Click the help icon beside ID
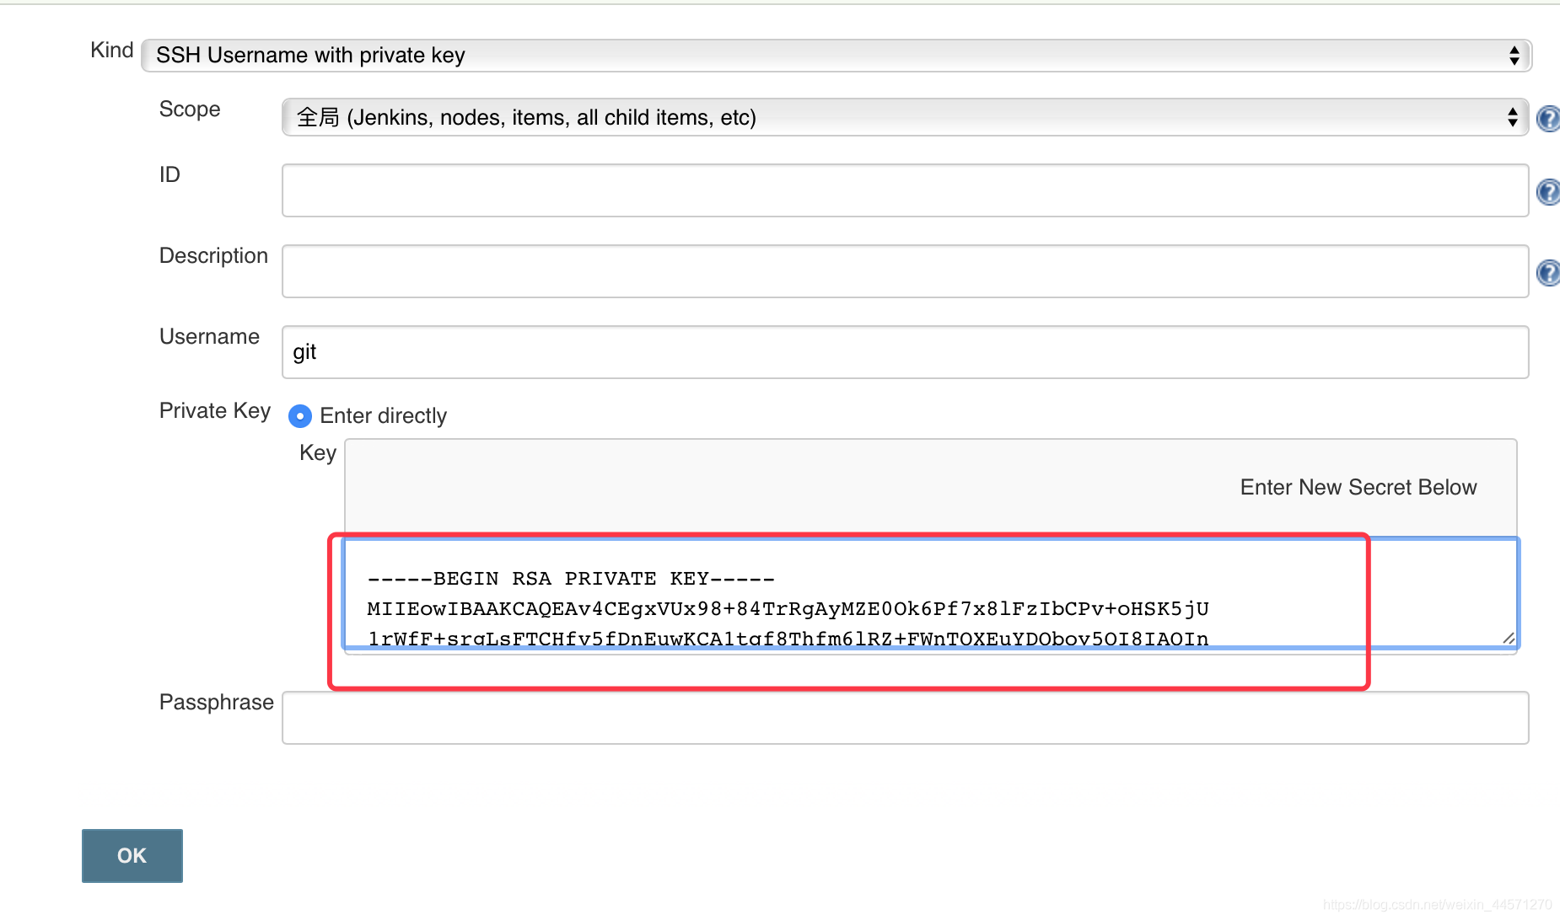This screenshot has width=1560, height=920. point(1547,192)
